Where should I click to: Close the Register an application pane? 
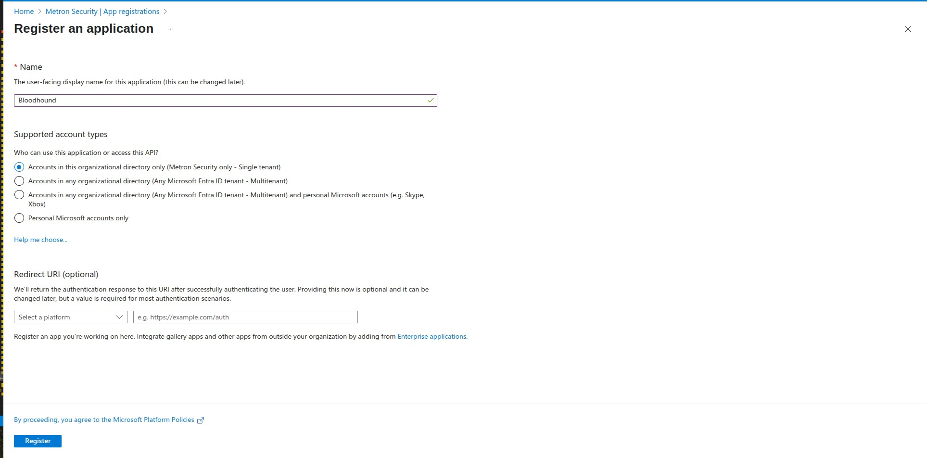(907, 29)
